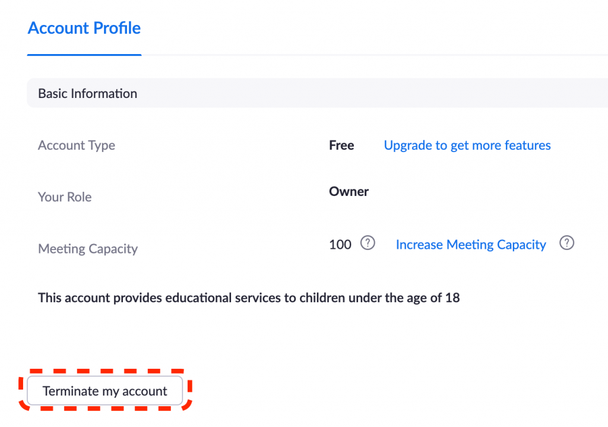
Task: Select the 100 capacity value
Action: tap(340, 245)
